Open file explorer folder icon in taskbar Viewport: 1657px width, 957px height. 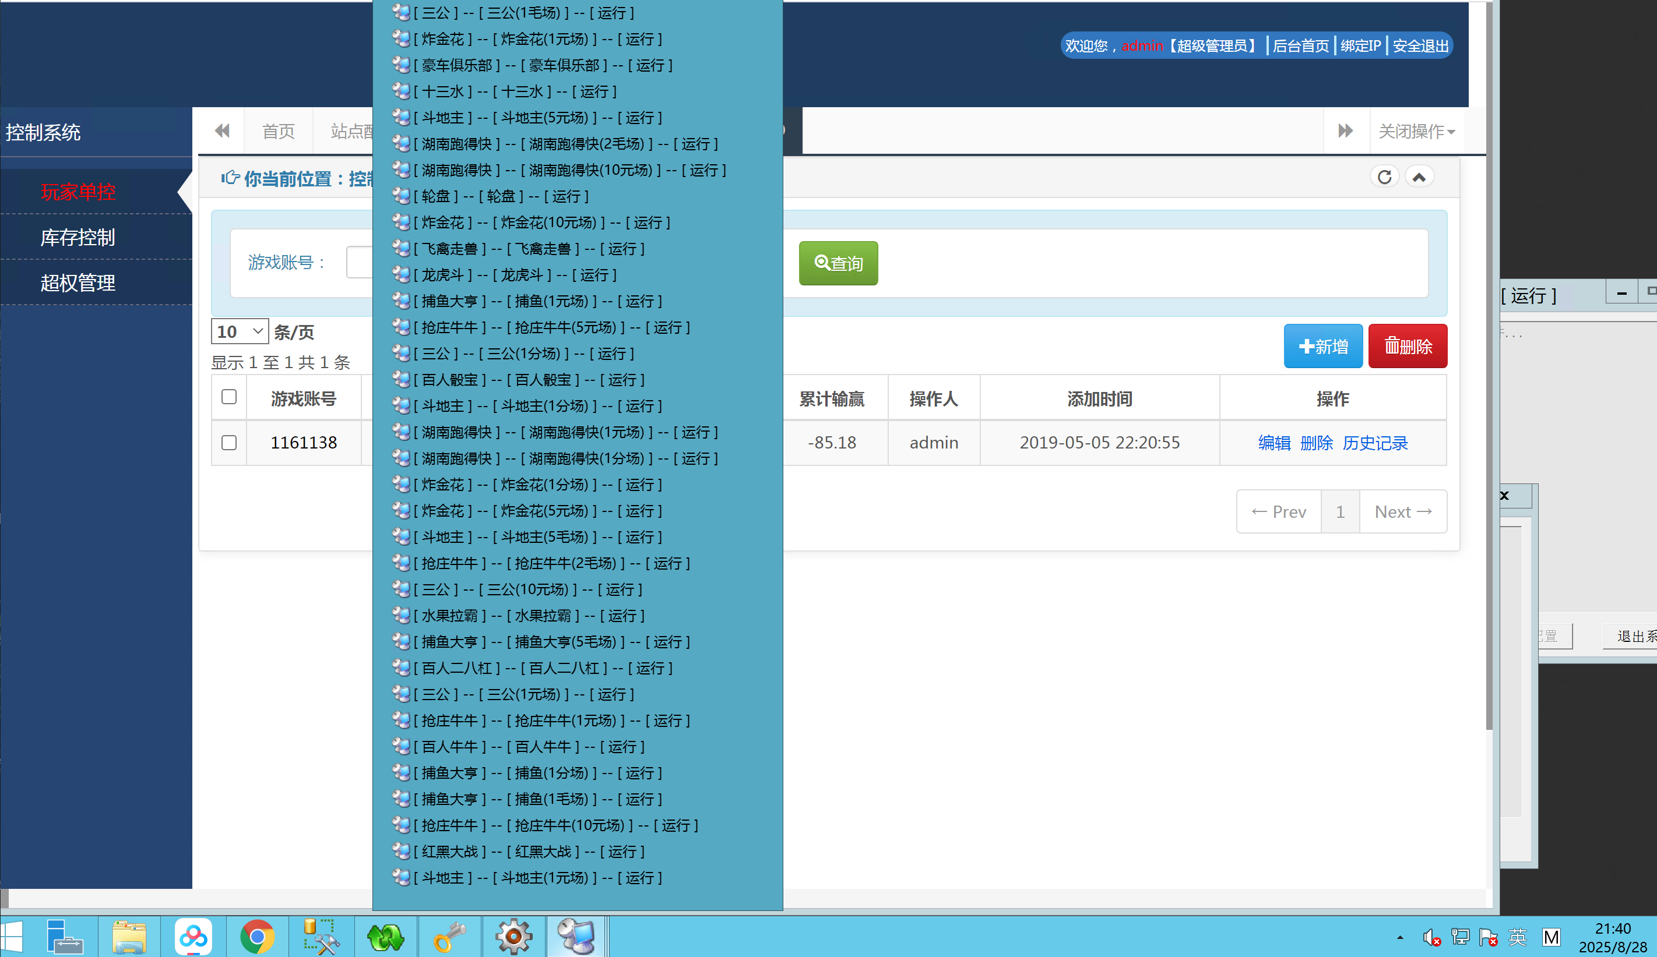tap(129, 937)
